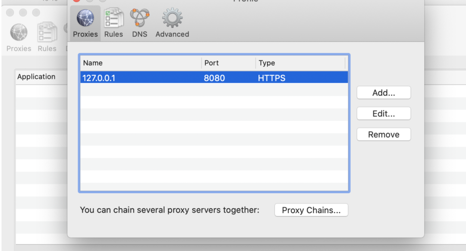
Task: Sort the proxy list by Name column
Action: tap(141, 63)
